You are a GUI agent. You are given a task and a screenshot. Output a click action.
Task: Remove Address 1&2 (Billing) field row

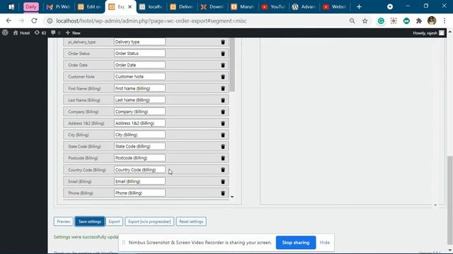(223, 123)
